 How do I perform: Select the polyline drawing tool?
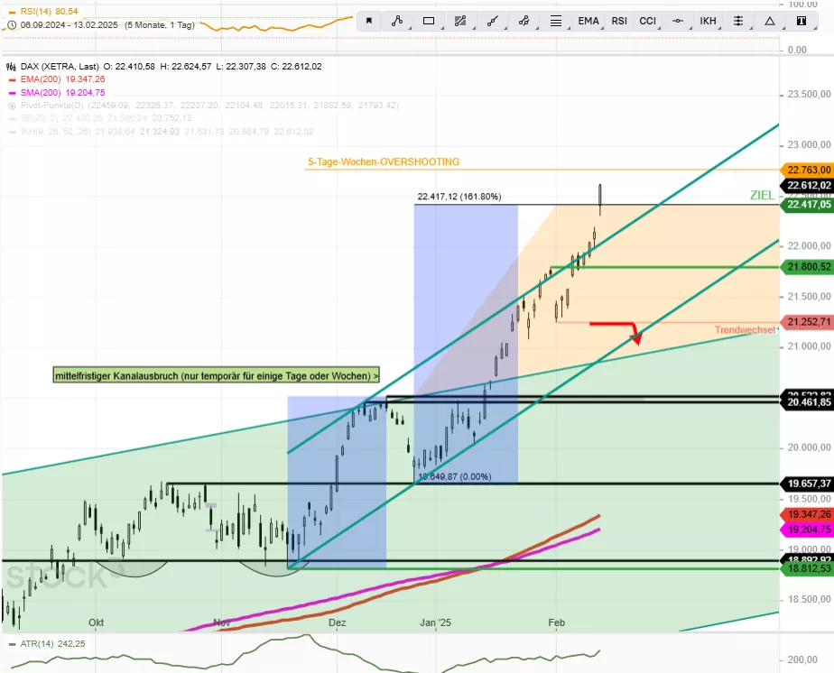coord(397,21)
